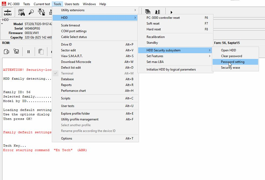This screenshot has height=180, width=265.
Task: Select Password setting in security submenu
Action: click(232, 62)
